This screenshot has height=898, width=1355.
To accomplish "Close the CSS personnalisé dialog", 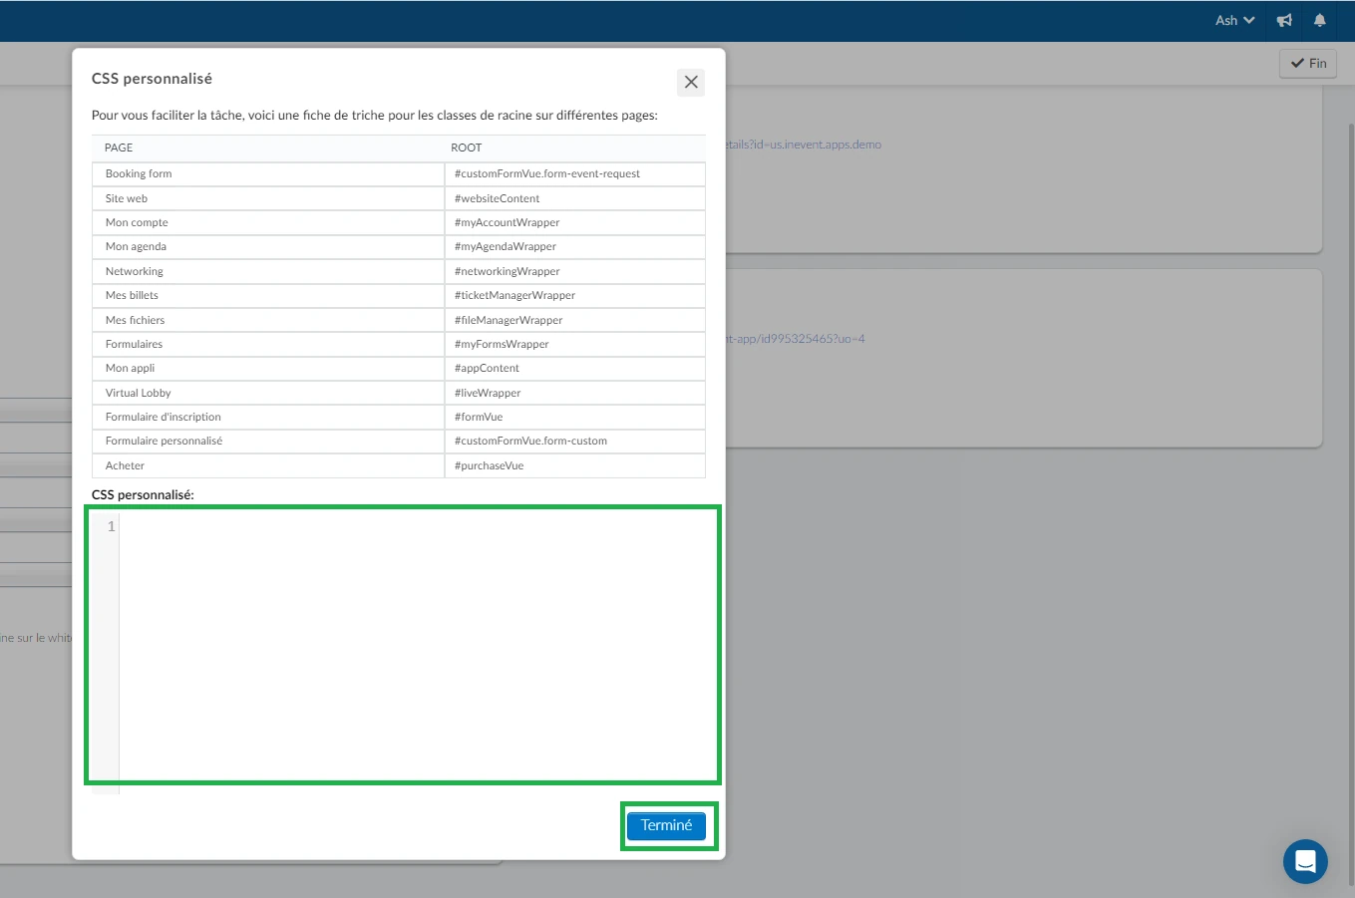I will tap(691, 83).
